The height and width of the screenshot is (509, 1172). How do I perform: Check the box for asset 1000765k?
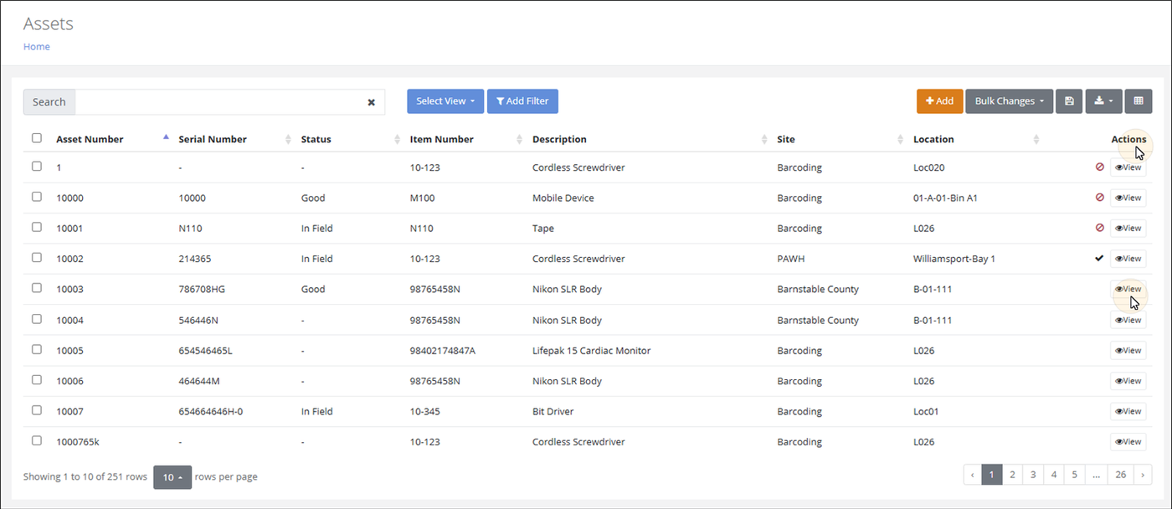pyautogui.click(x=37, y=440)
